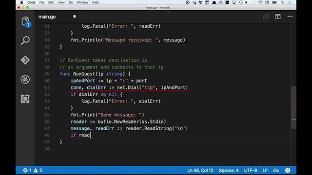Click "reader.ReadString" on line 47

[x=148, y=128]
